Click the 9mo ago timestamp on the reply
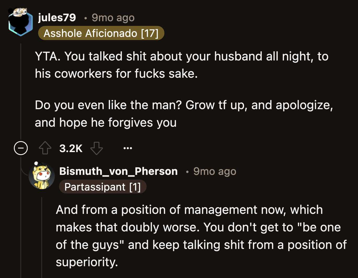This screenshot has width=358, height=278. (x=214, y=171)
